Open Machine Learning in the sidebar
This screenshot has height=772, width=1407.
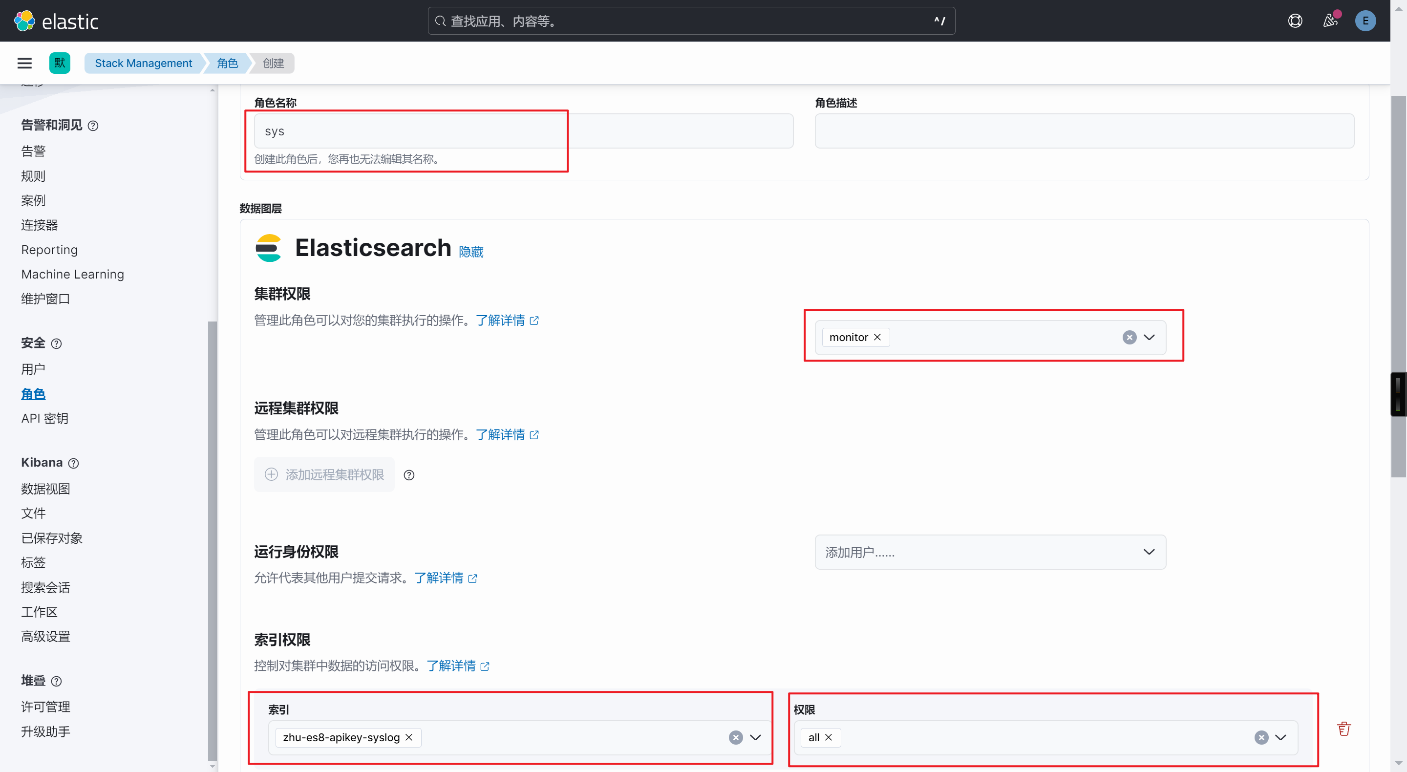tap(73, 274)
